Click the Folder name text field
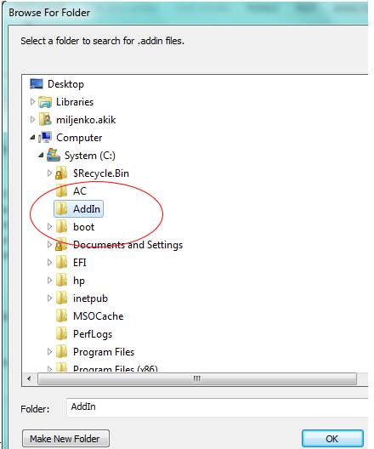This screenshot has height=449, width=374. (218, 407)
